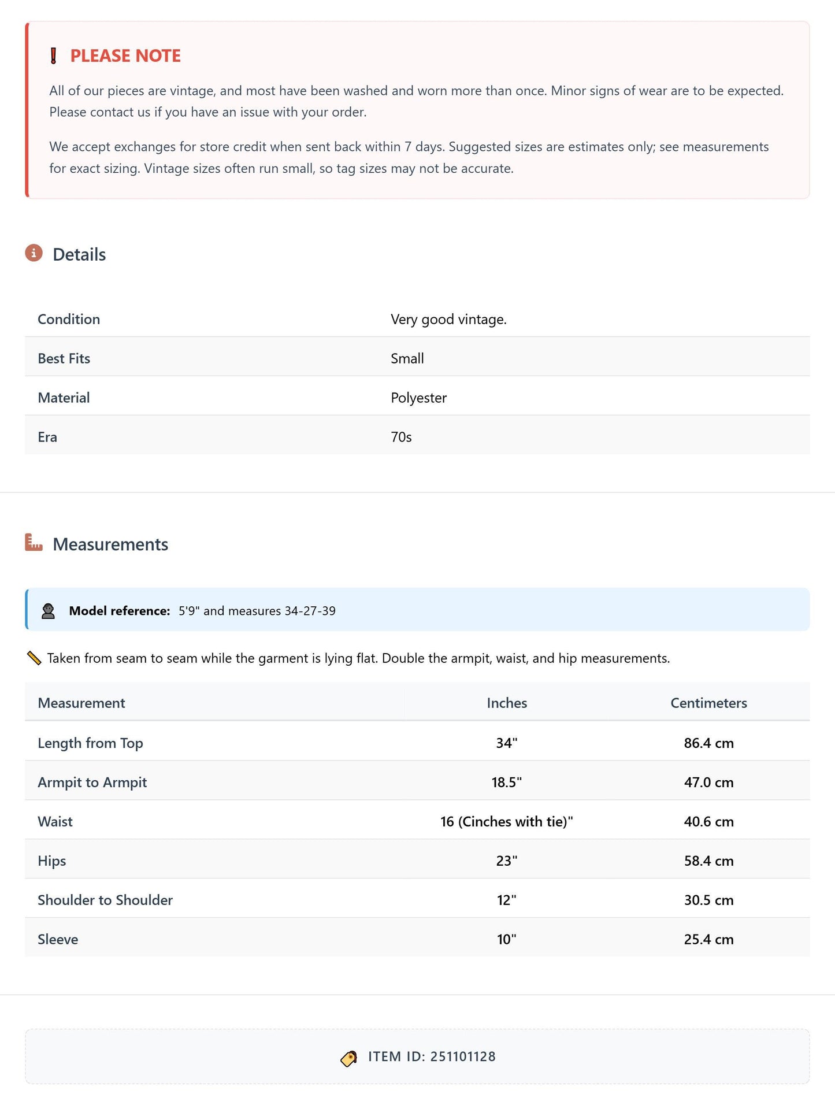Click the Inches column header

[x=507, y=703]
